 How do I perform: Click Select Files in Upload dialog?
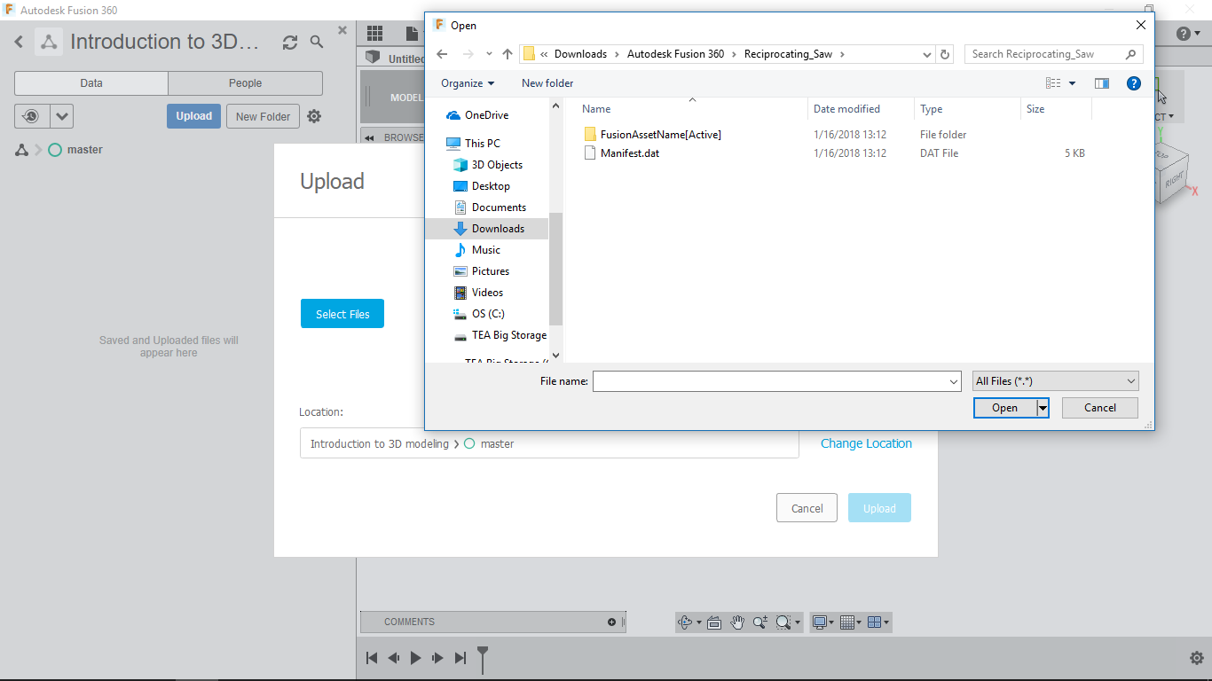coord(342,314)
